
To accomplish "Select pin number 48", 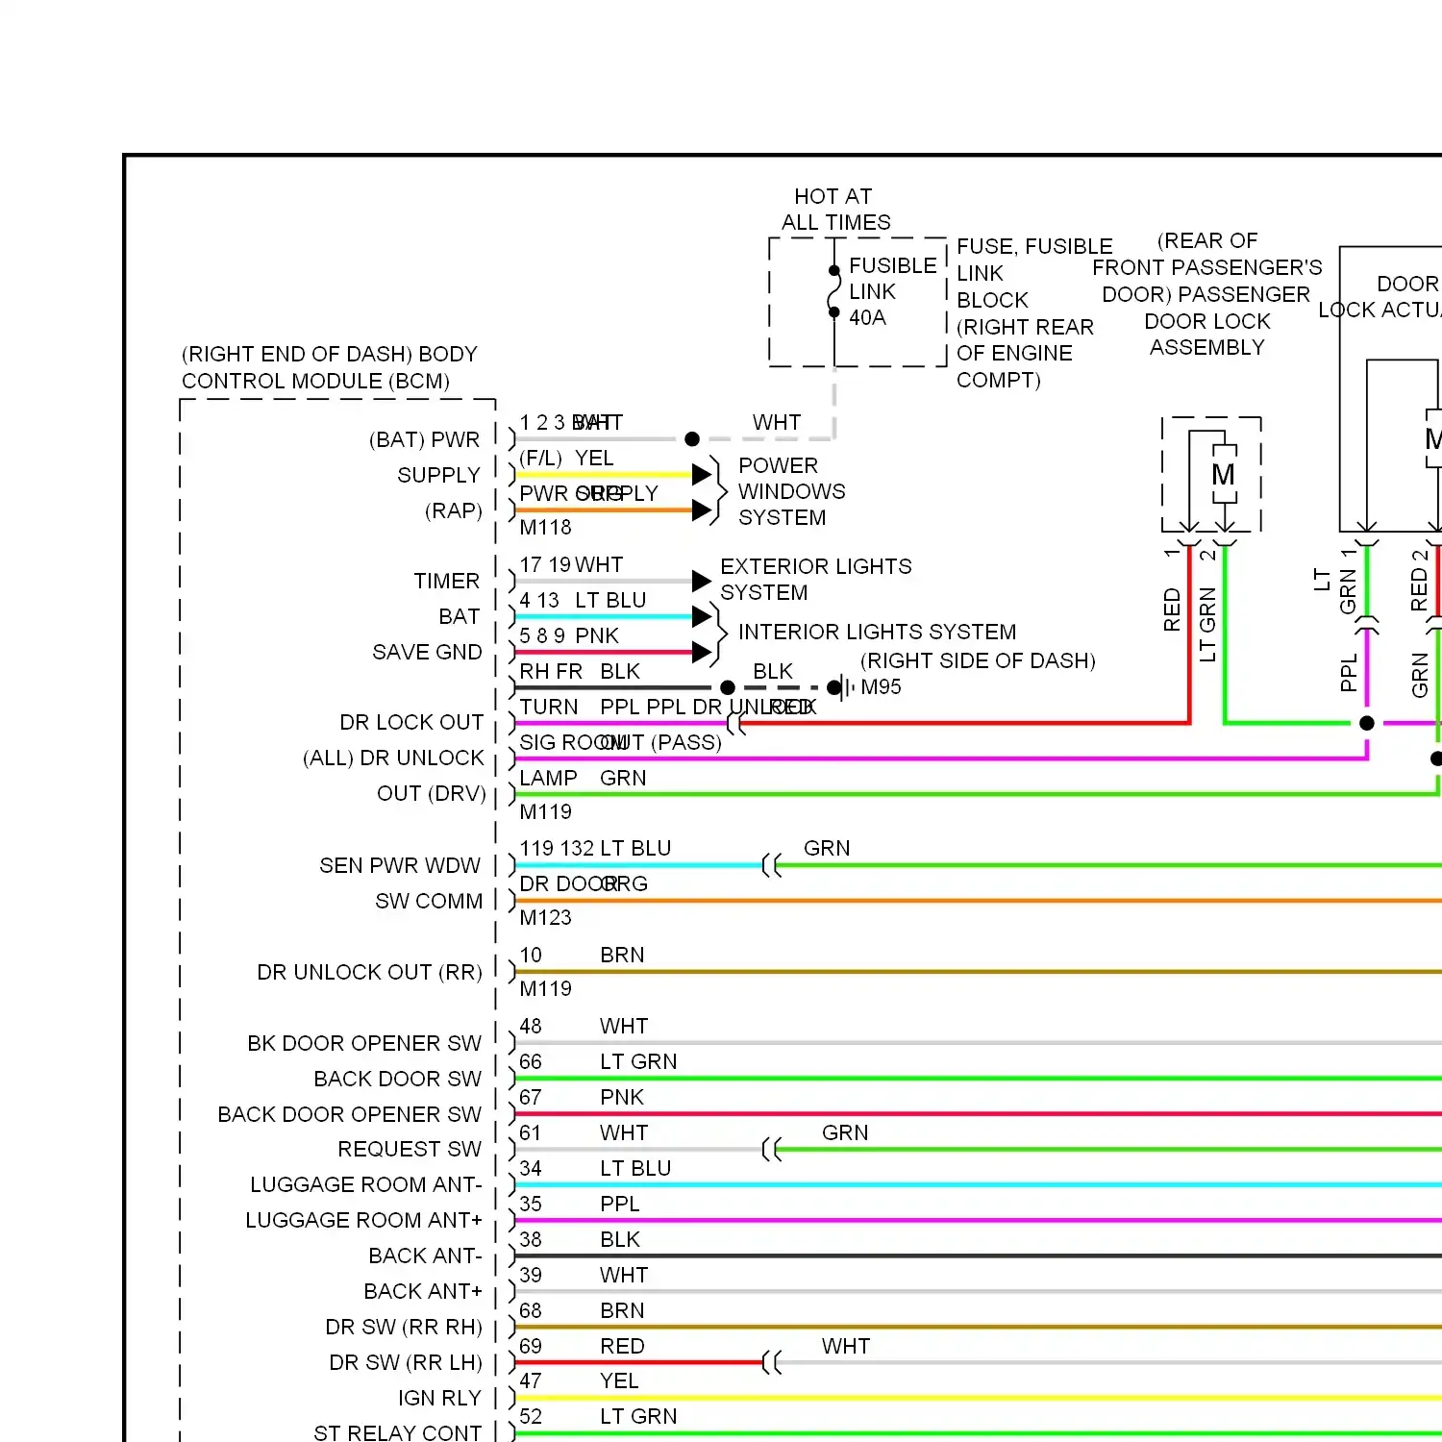I will (x=531, y=1026).
